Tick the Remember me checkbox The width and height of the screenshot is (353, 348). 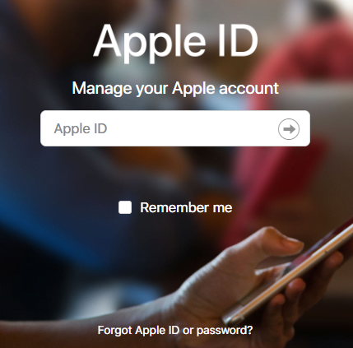tap(125, 207)
